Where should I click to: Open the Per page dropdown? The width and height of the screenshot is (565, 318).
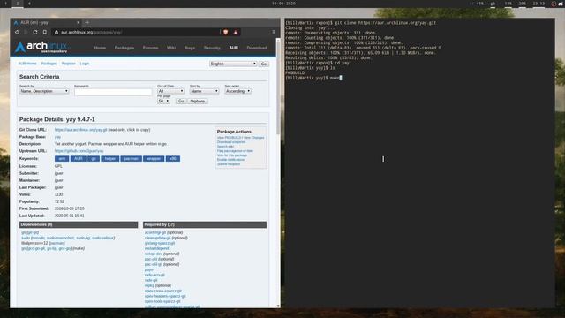coord(163,102)
